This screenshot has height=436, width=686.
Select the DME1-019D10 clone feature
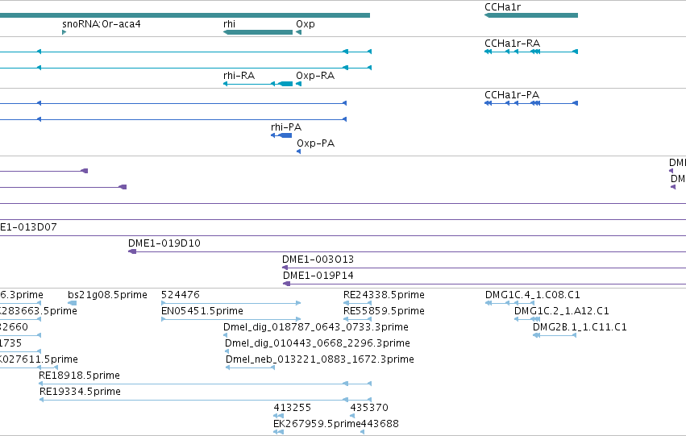(407, 251)
